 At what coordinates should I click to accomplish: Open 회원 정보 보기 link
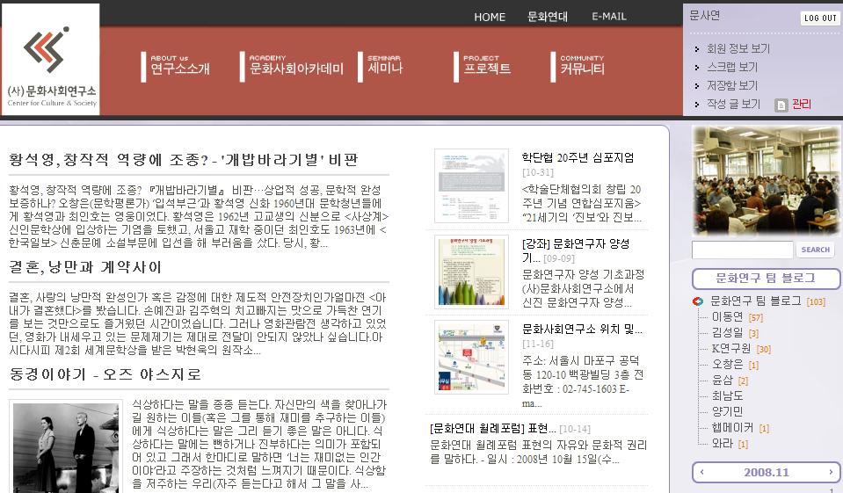(x=738, y=49)
